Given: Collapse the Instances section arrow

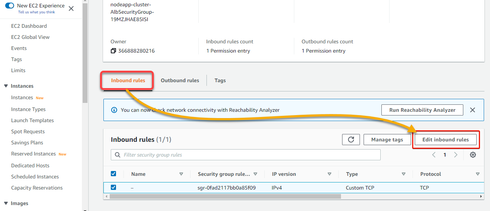Looking at the screenshot, I should pos(6,86).
